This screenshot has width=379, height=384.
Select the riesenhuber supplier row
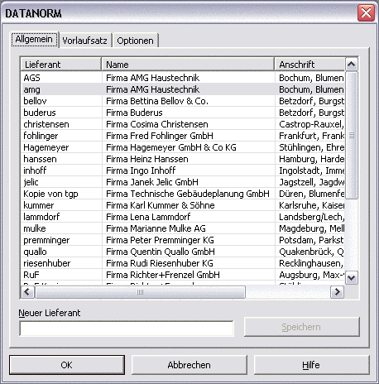coord(183,263)
